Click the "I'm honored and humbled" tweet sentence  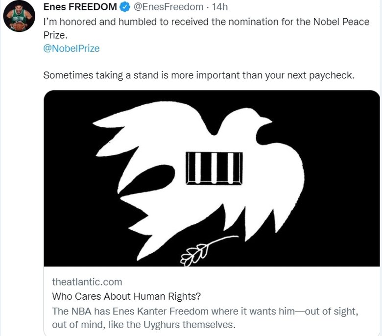point(206,22)
